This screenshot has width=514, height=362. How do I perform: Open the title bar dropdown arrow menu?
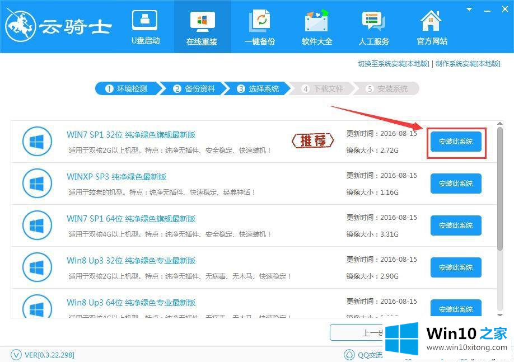469,10
